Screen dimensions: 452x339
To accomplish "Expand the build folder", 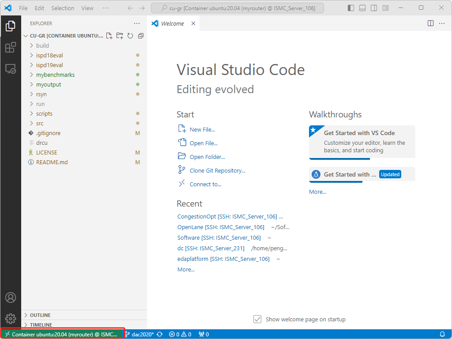I will pyautogui.click(x=84, y=45).
